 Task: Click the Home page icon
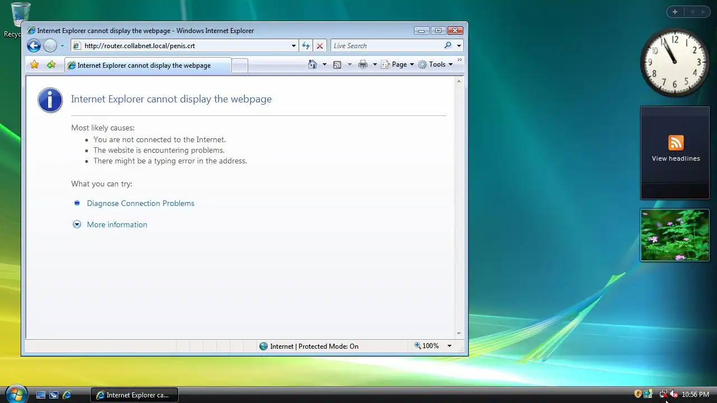(x=313, y=64)
